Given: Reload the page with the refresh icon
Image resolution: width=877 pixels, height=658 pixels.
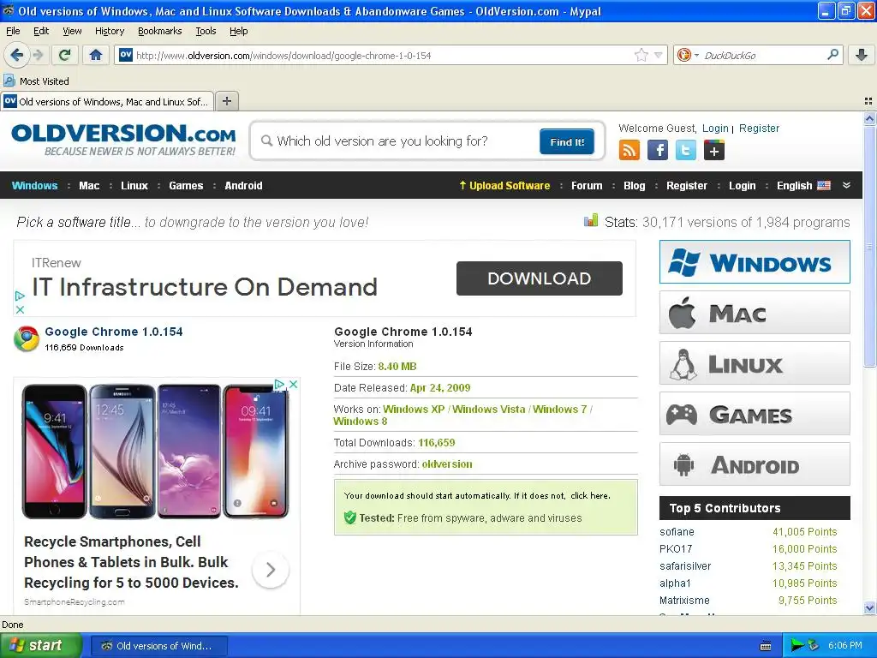Looking at the screenshot, I should [x=65, y=55].
